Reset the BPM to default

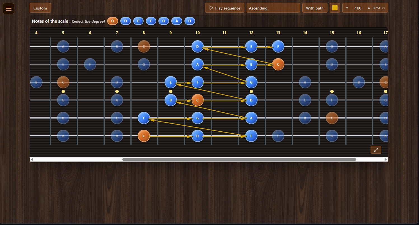coord(383,8)
